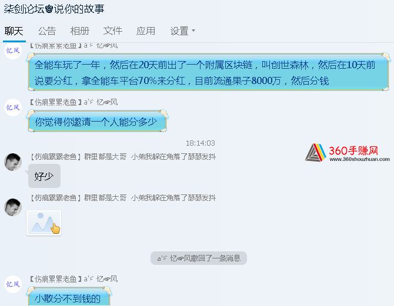Click the group title 柒剑论坛说你的故事

pos(54,9)
